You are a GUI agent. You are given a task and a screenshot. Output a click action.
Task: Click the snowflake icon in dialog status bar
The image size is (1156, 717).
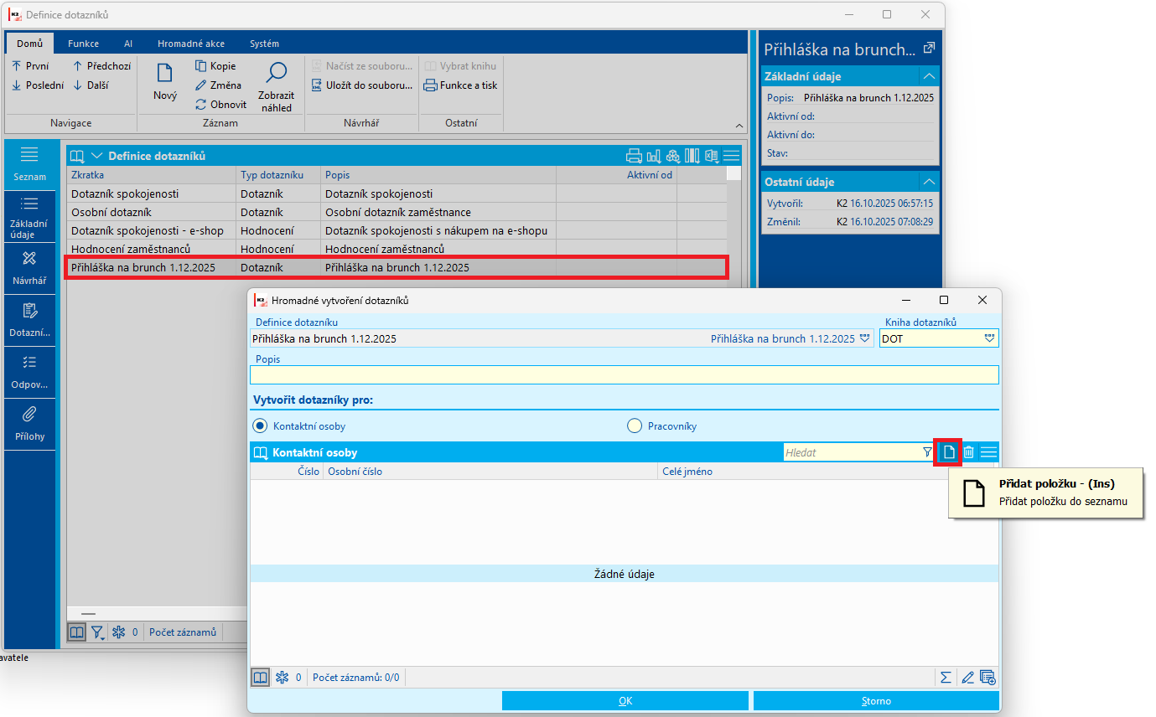282,677
